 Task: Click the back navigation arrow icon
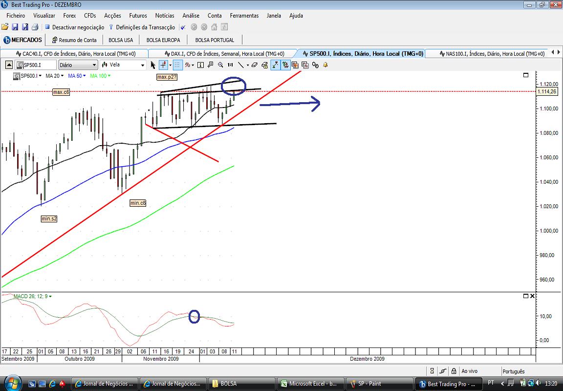click(x=194, y=27)
